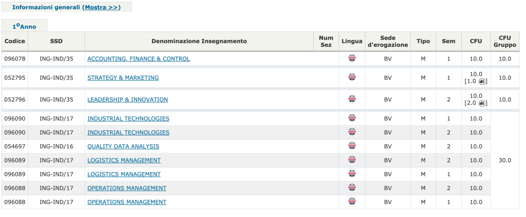Open Operations Management link in semester 1 row
526x217 pixels.
(127, 202)
